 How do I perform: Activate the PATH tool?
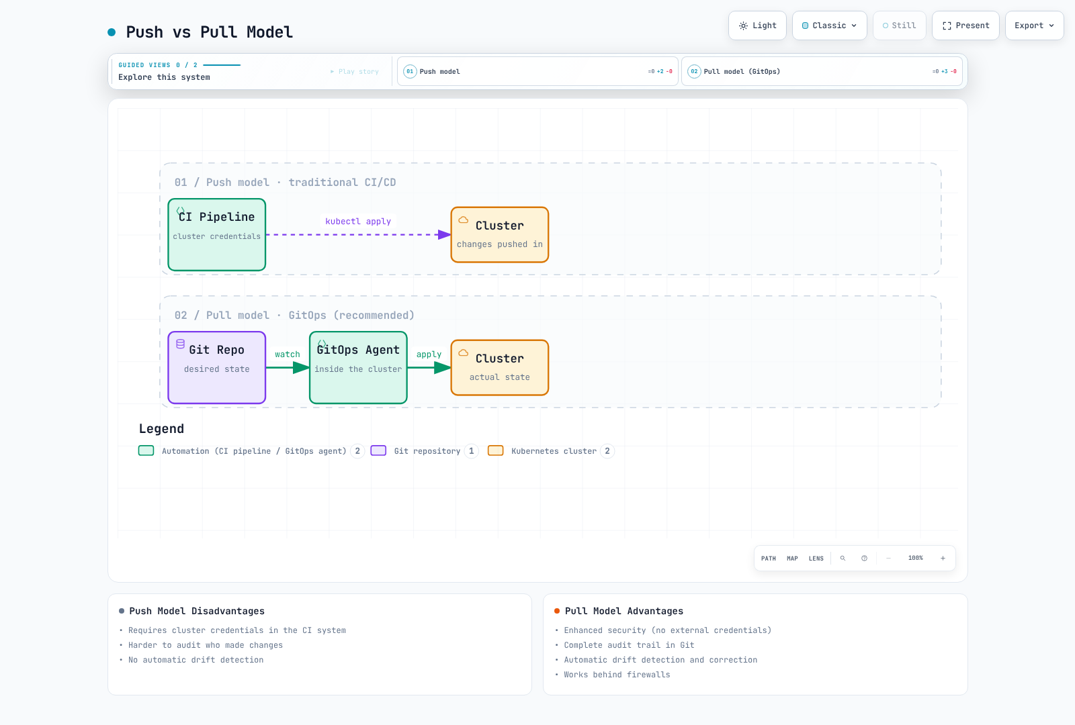click(769, 559)
